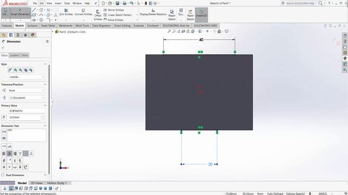This screenshot has width=348, height=195.
Task: Open the unit precision .12 (Document) dropdown
Action: 27,97
